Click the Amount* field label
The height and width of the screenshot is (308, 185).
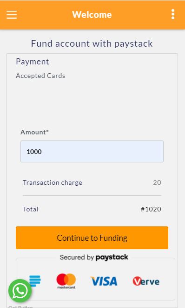34,132
